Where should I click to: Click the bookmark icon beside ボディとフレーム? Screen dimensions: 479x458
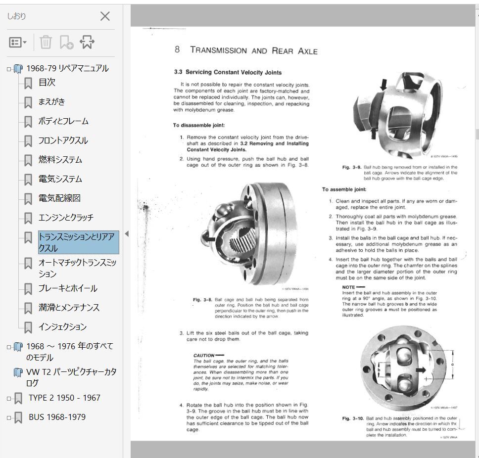pos(28,122)
